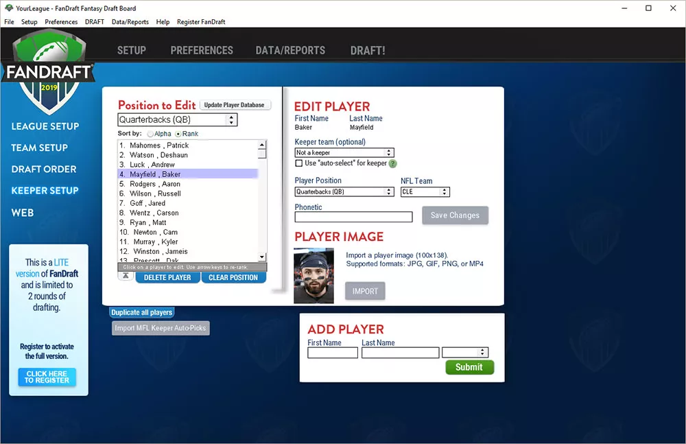This screenshot has width=686, height=444.
Task: Click Duplicate all players button
Action: click(142, 312)
